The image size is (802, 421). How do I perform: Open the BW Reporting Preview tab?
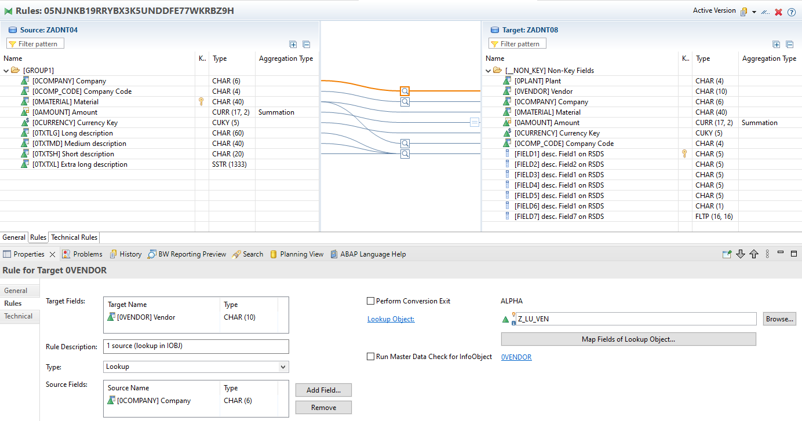click(187, 254)
